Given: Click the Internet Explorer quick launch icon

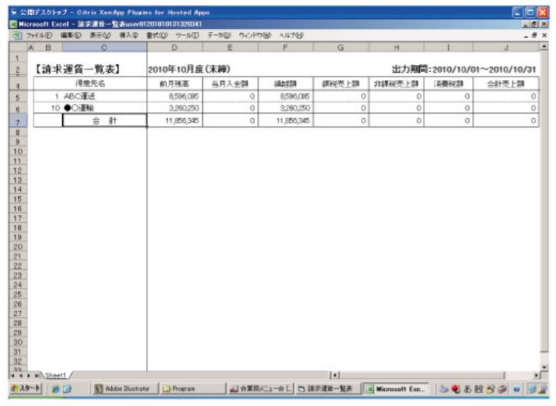Looking at the screenshot, I should 56,389.
